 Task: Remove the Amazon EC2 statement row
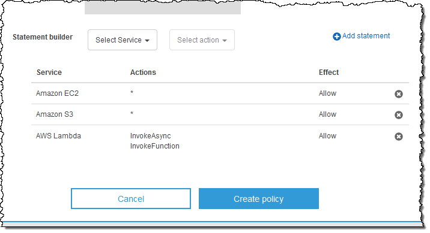pyautogui.click(x=398, y=94)
